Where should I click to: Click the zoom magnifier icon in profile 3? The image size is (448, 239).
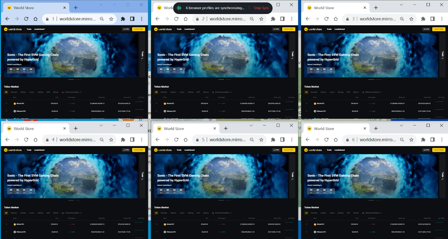(x=402, y=19)
